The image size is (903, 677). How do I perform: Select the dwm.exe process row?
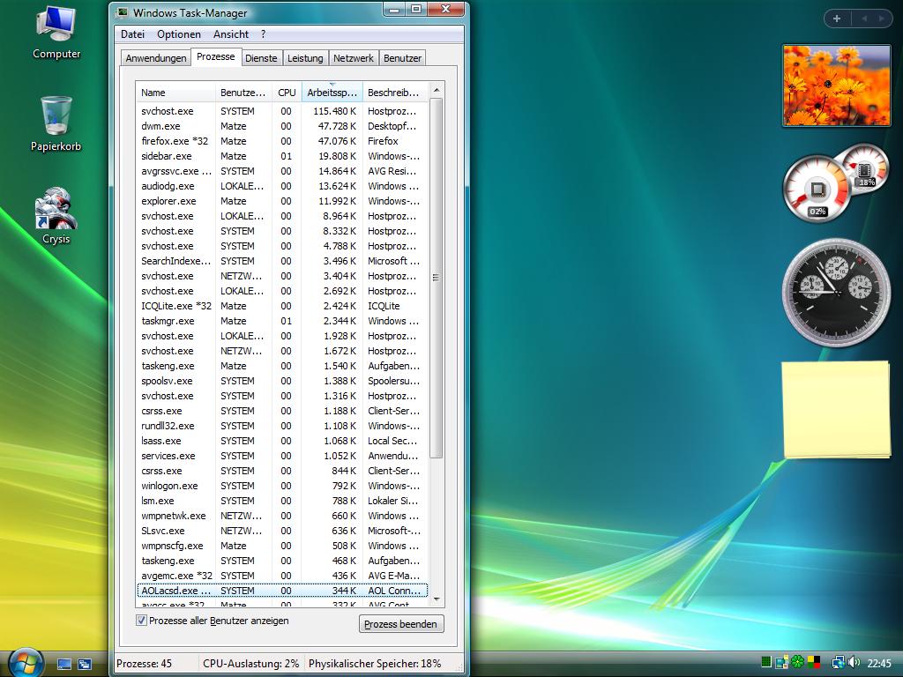coord(282,126)
